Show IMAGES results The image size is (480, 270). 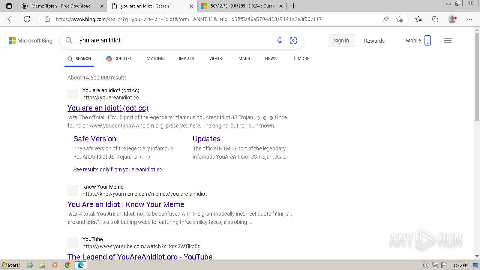(x=186, y=58)
